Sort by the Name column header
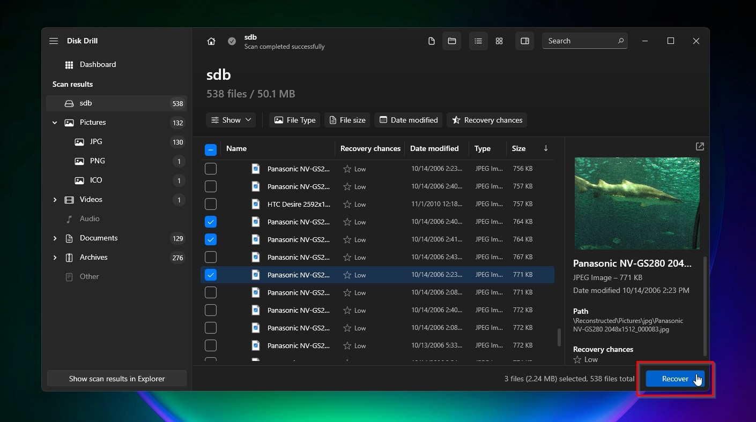The image size is (756, 422). point(236,148)
